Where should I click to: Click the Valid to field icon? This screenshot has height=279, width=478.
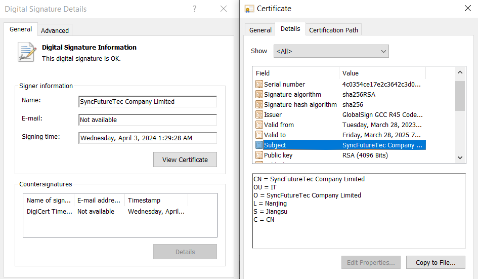coord(259,135)
